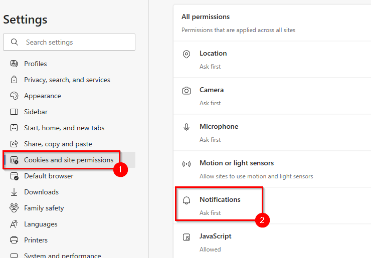Click the Profiles icon in sidebar
The width and height of the screenshot is (371, 258).
(14, 64)
